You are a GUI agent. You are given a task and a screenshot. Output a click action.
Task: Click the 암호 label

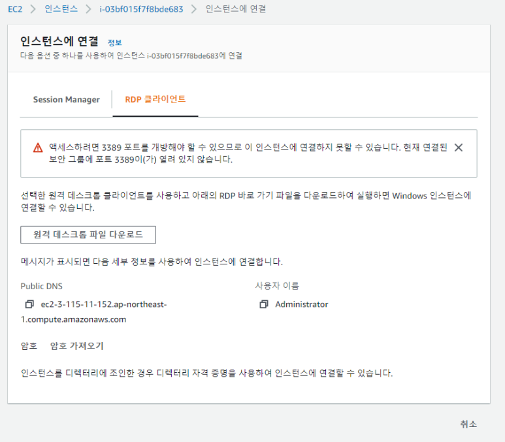click(x=29, y=346)
